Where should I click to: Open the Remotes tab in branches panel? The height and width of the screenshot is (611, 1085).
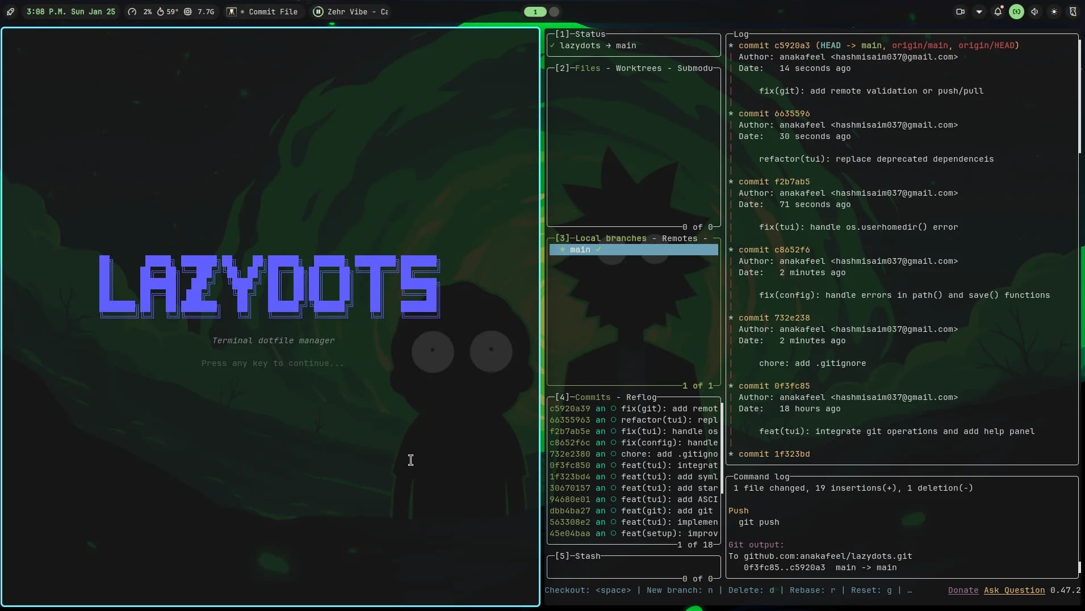(679, 238)
